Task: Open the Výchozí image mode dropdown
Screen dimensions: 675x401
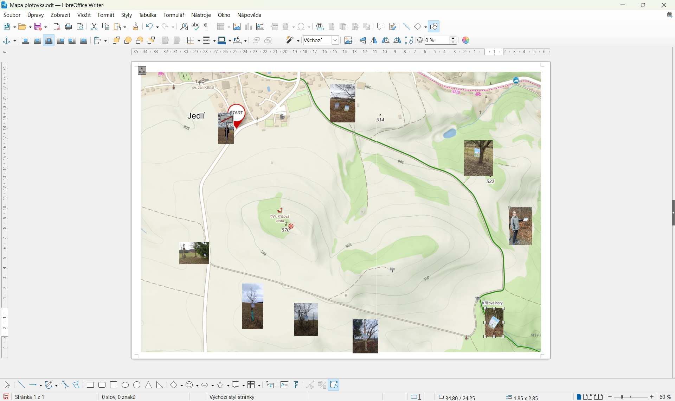Action: (x=335, y=40)
